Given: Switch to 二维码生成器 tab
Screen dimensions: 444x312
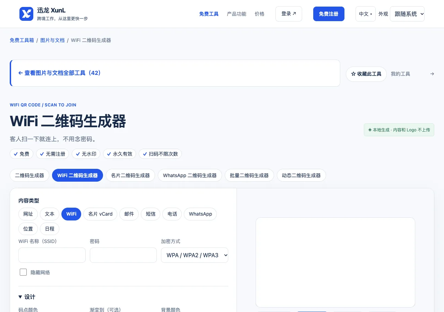Looking at the screenshot, I should tap(29, 175).
